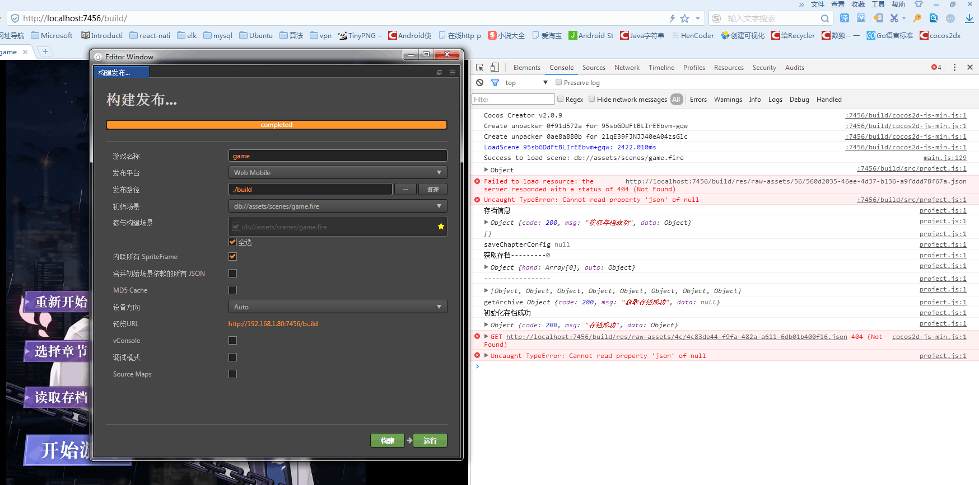Click the green 构建 build button
The width and height of the screenshot is (979, 485).
click(x=388, y=441)
